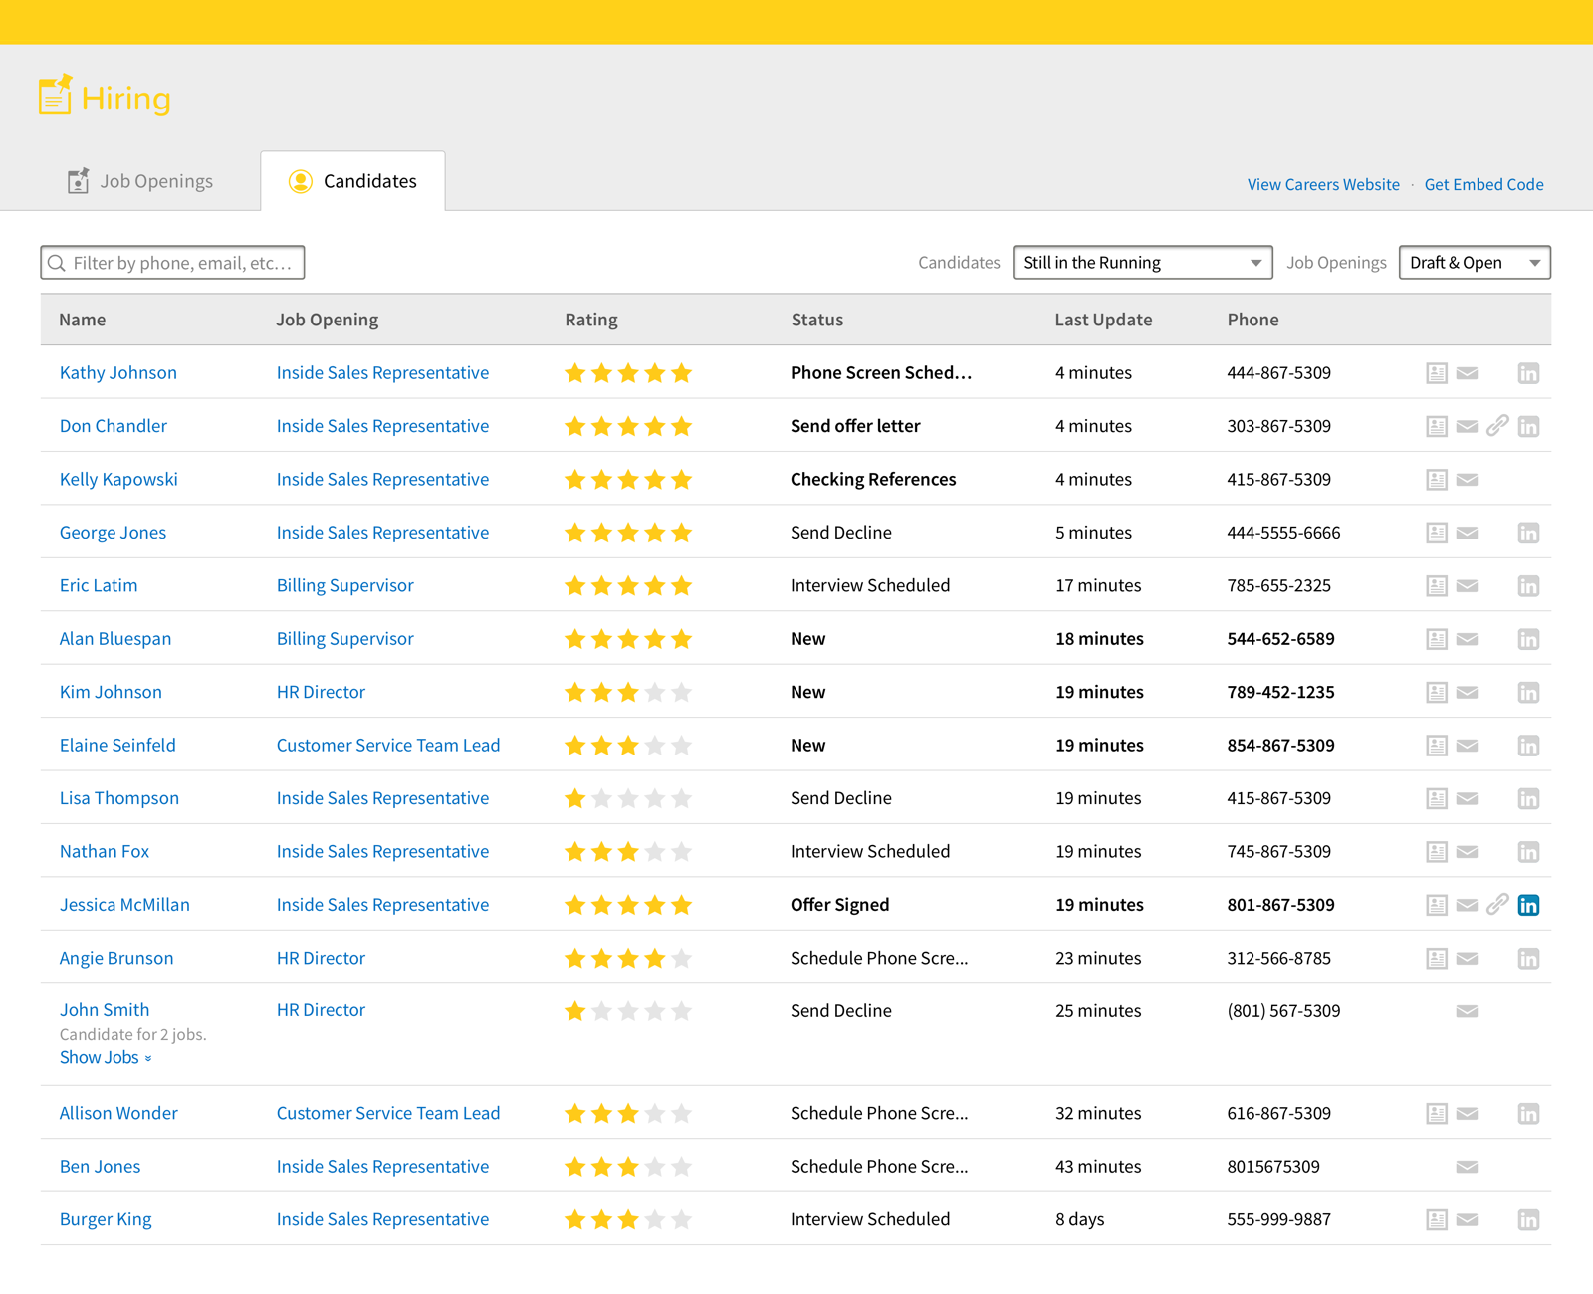View resume icon for Burger King
Viewport: 1593px width, 1294px height.
pyautogui.click(x=1436, y=1220)
